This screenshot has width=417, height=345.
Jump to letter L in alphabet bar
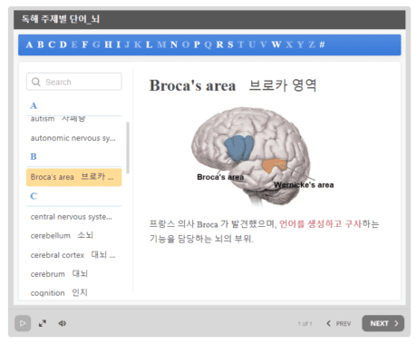pyautogui.click(x=149, y=44)
